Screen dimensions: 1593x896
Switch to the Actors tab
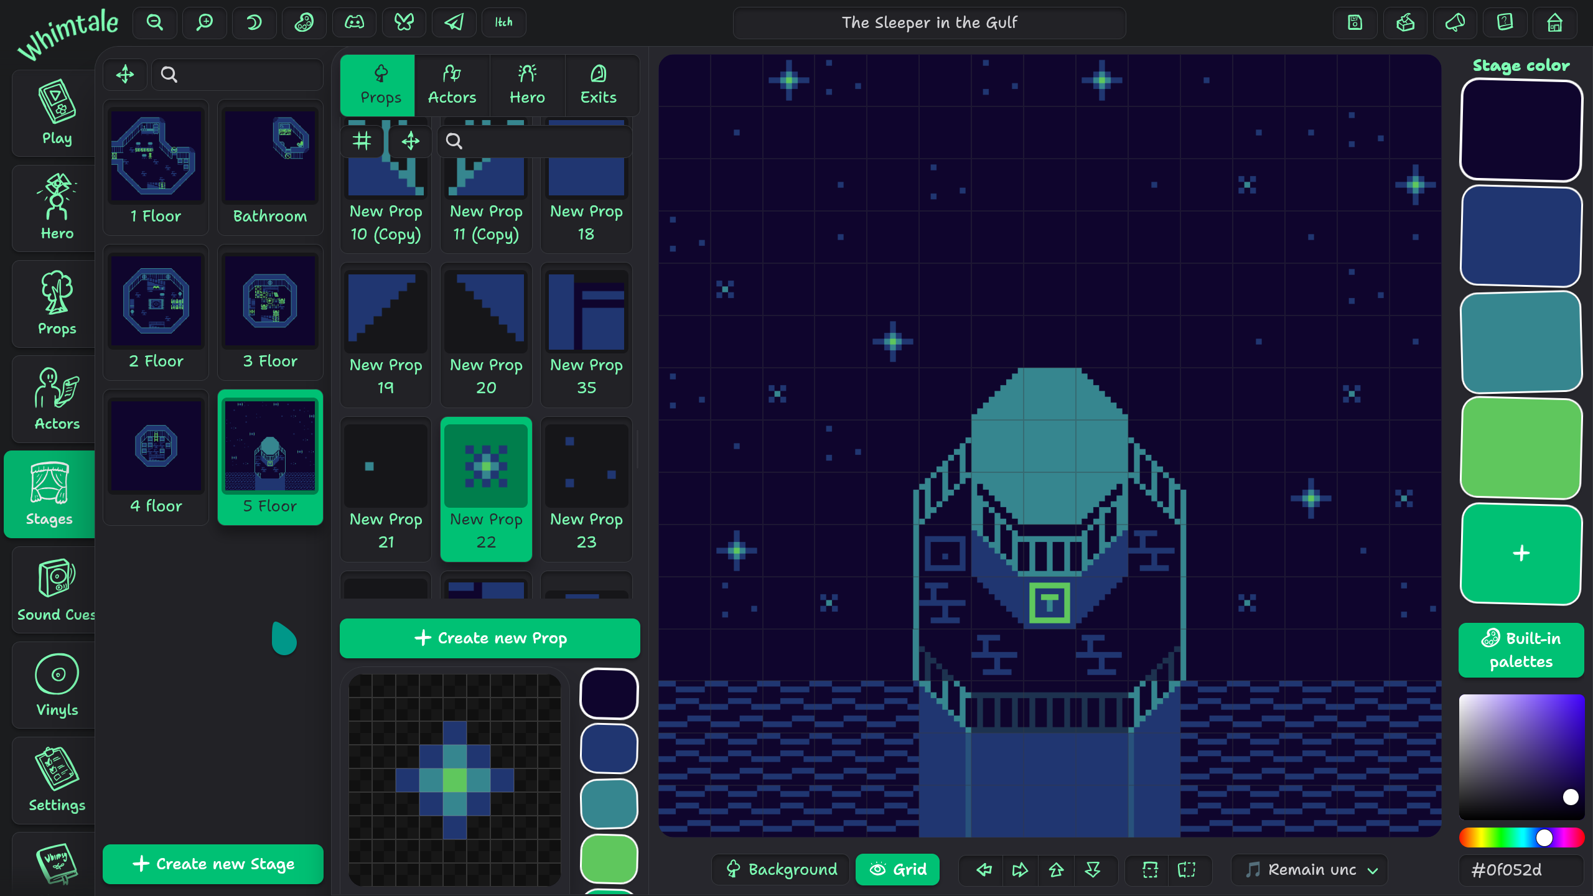point(452,85)
